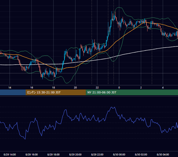This screenshot has width=178, height=157.
Task: Click the 8/29 20:00 date label
Action: (x=75, y=154)
